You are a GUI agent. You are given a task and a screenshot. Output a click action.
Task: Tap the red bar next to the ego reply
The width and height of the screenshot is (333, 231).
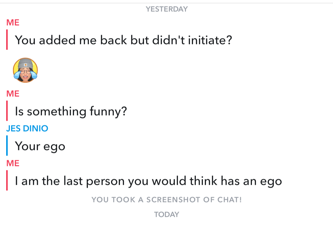pyautogui.click(x=7, y=180)
